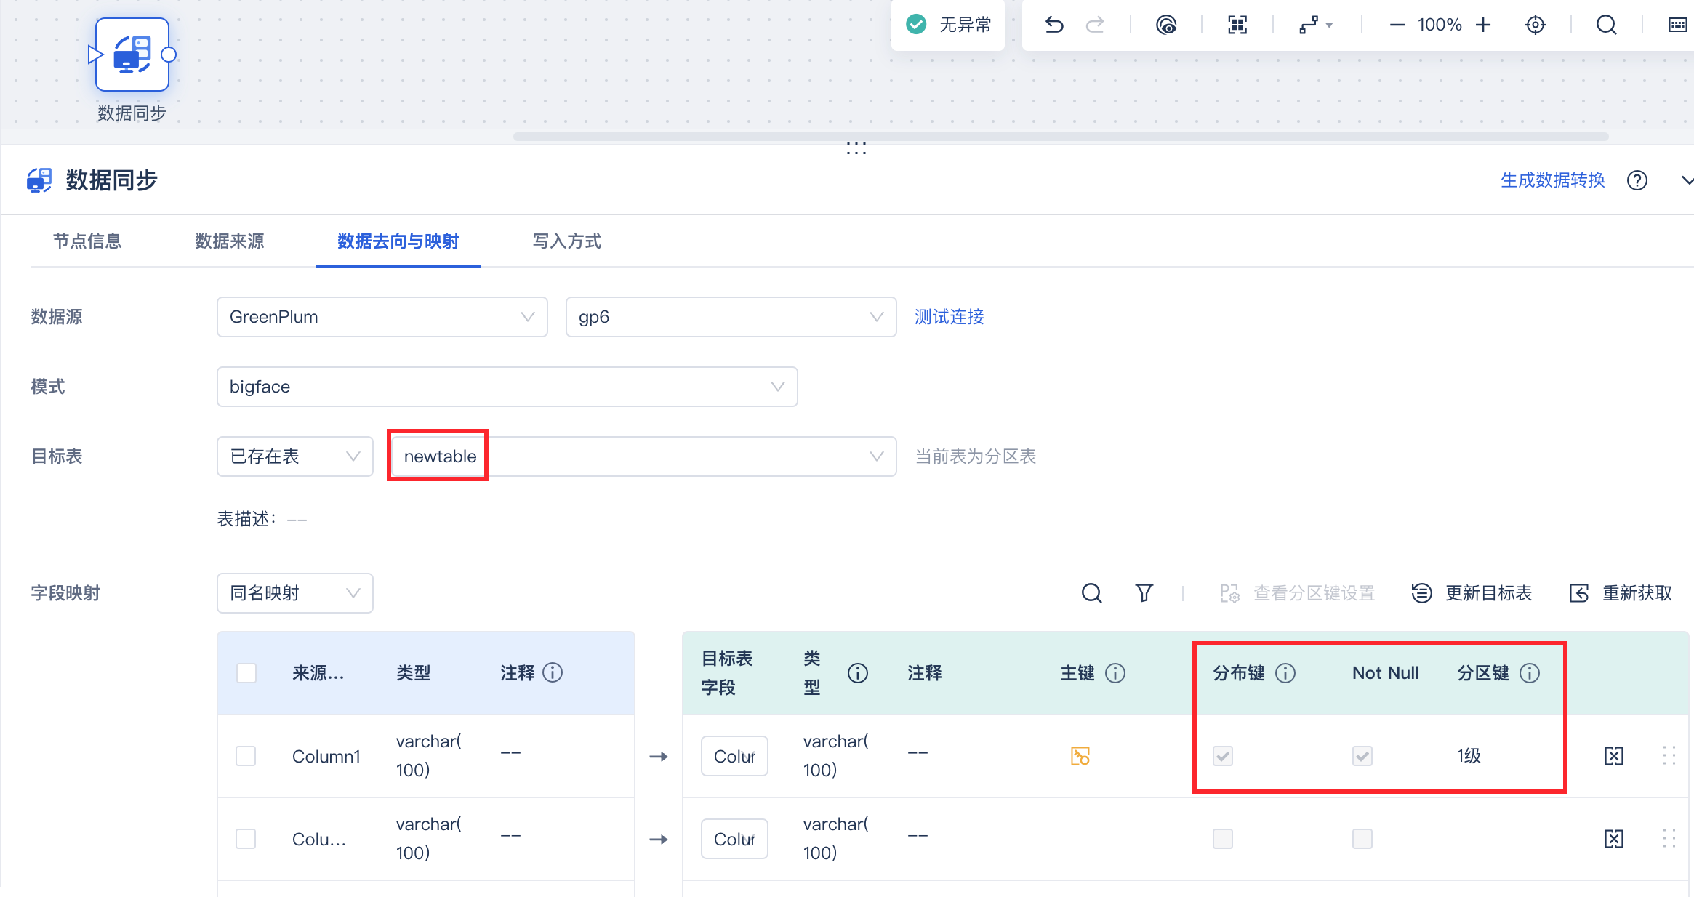Screen dimensions: 1694x897
Task: Check the Column1 source row checkbox
Action: [246, 756]
